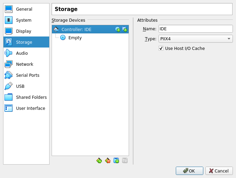Click the add new storage controller icon

click(99, 160)
